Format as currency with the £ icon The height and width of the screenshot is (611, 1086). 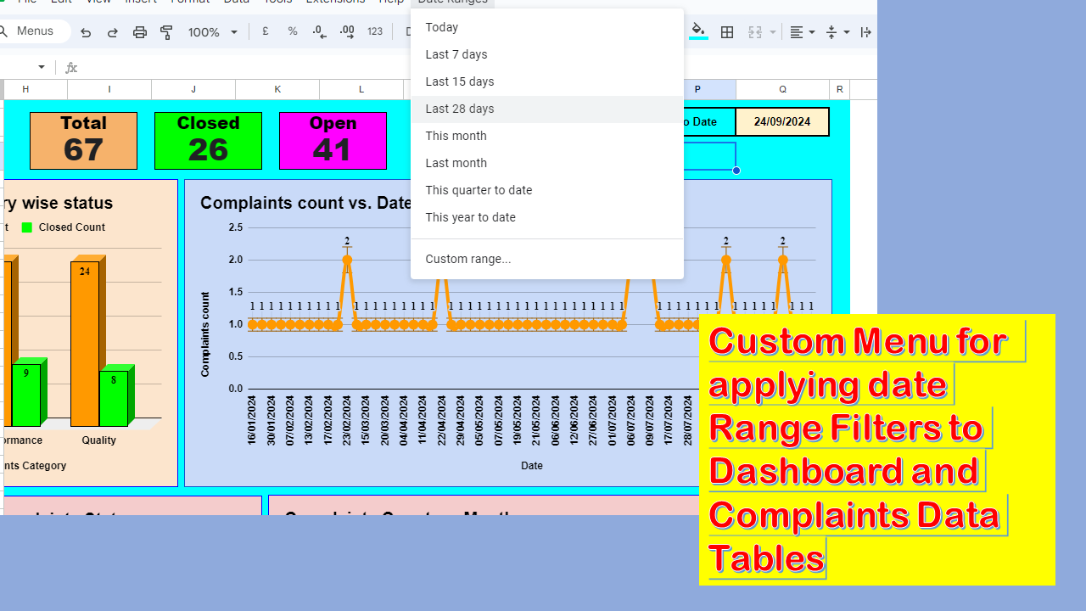(266, 31)
